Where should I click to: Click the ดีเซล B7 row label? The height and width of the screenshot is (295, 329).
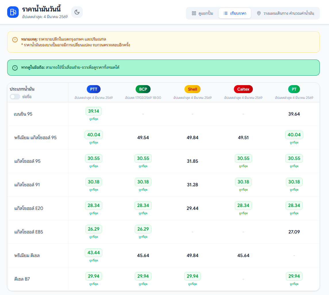[22, 279]
